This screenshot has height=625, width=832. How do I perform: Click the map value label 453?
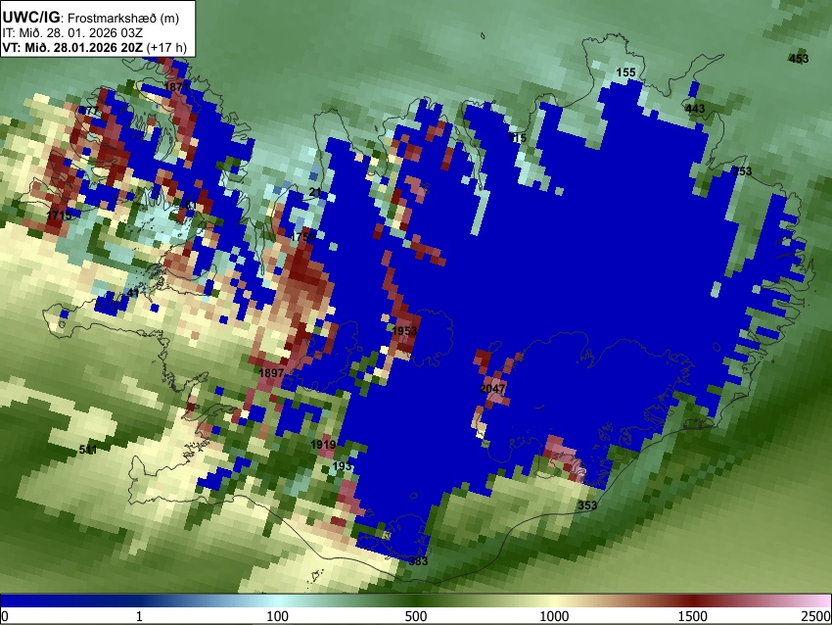(799, 59)
